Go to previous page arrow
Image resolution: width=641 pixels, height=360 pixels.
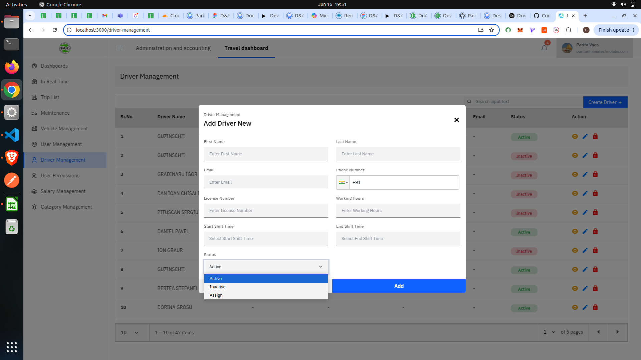(598, 332)
